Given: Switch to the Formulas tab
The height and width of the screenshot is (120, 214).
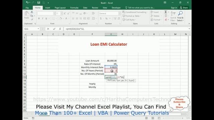Looking at the screenshot, I should pyautogui.click(x=74, y=8).
